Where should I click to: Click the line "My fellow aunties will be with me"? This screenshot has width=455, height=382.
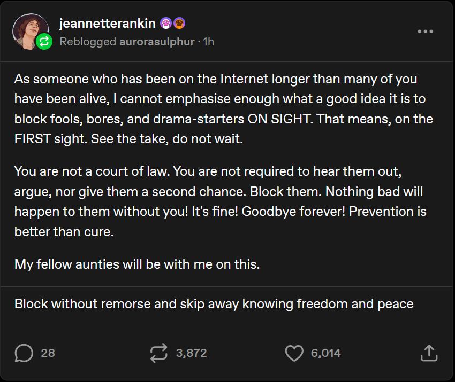(137, 264)
